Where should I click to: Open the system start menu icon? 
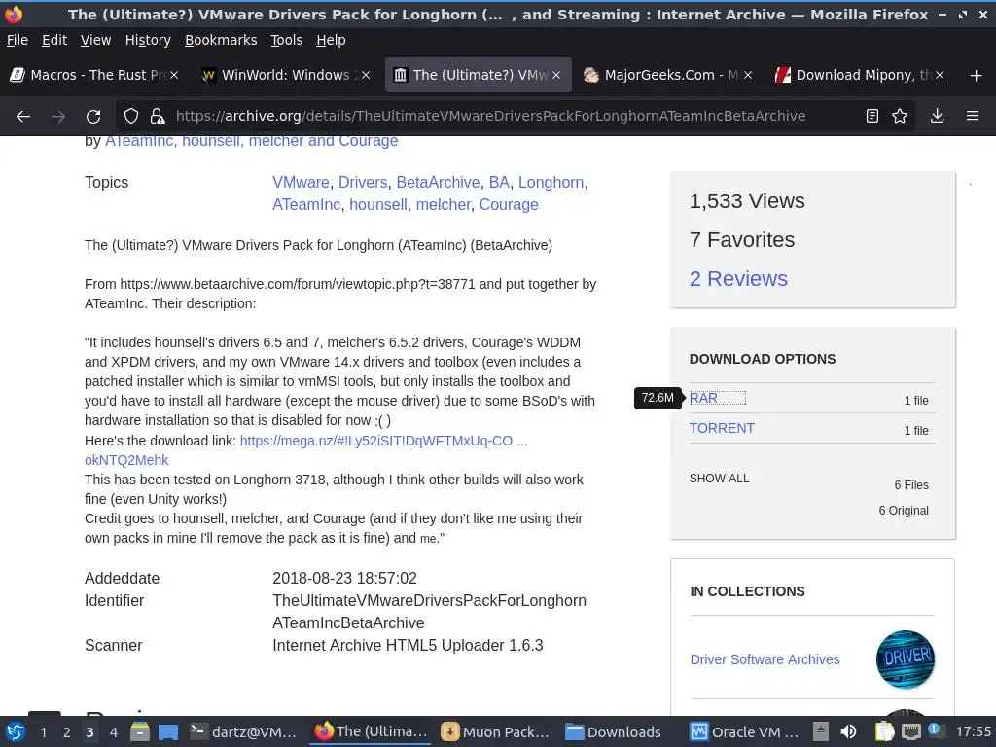tap(15, 731)
